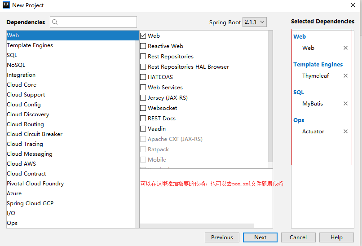Viewport: 362px width, 246px height.
Task: Click the disabled Ratpack checkbox
Action: coord(143,149)
